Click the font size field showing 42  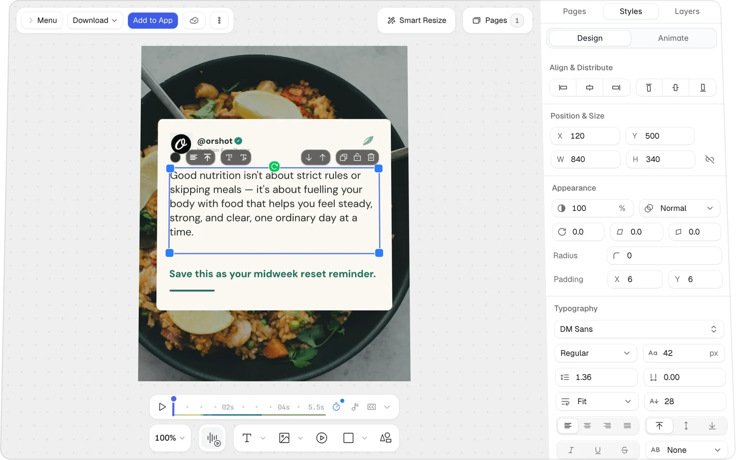click(x=683, y=353)
